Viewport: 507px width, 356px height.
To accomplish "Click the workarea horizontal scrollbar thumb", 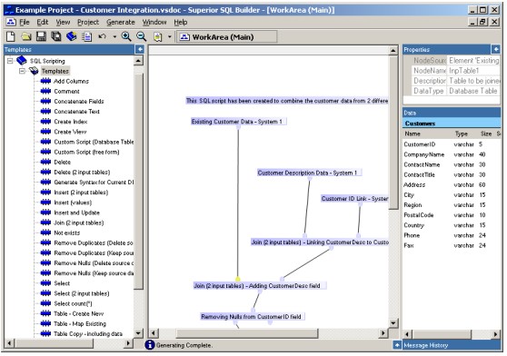I will (247, 333).
